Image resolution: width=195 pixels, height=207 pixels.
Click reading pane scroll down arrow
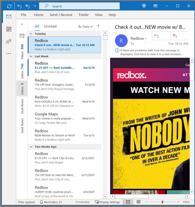192,192
